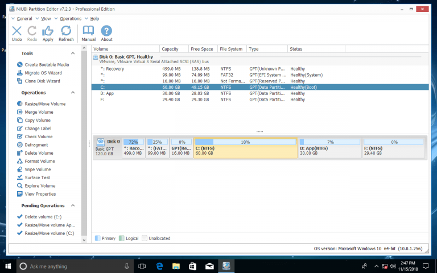
Task: Select Merge Volume operation
Action: click(x=35, y=112)
